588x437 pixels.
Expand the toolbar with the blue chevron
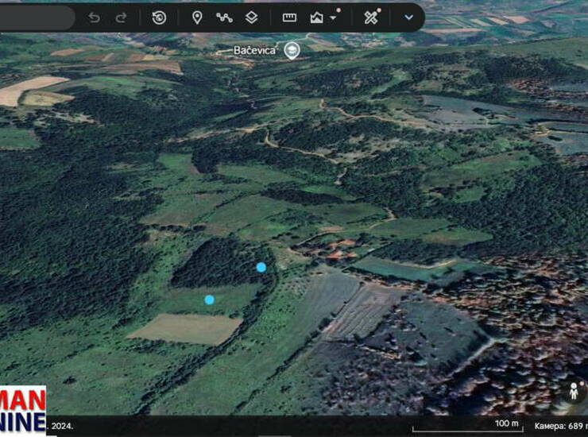(x=408, y=17)
